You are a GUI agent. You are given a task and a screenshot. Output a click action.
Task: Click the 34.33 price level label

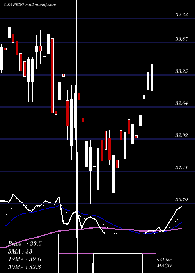[x=181, y=15]
